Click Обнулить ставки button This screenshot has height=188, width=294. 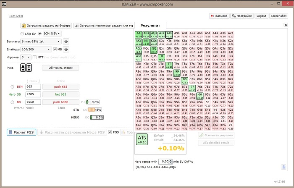(x=60, y=68)
